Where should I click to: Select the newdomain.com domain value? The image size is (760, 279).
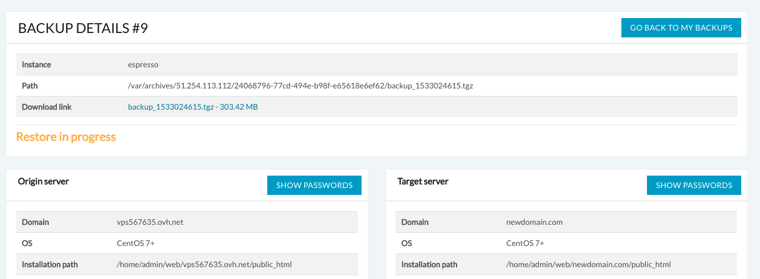click(535, 222)
